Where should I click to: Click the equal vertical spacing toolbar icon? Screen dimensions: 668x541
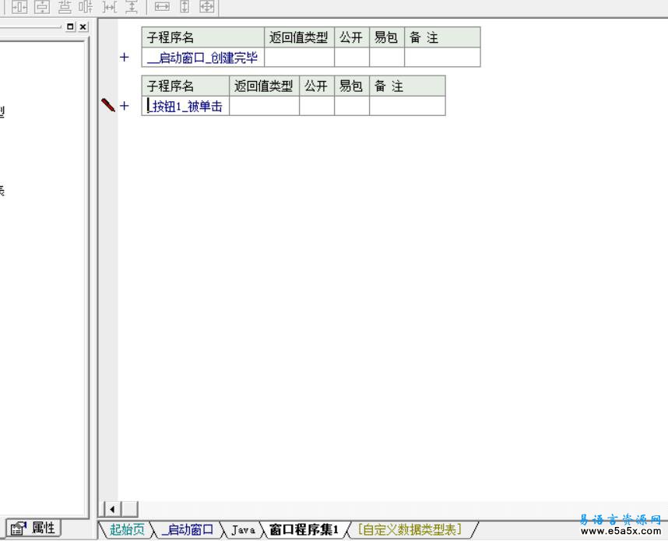pos(132,7)
